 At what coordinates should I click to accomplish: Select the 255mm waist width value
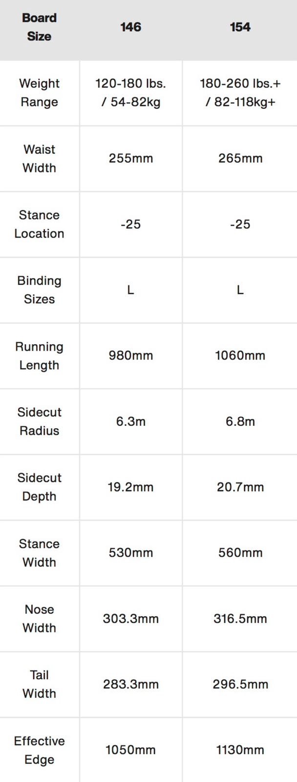(x=130, y=158)
